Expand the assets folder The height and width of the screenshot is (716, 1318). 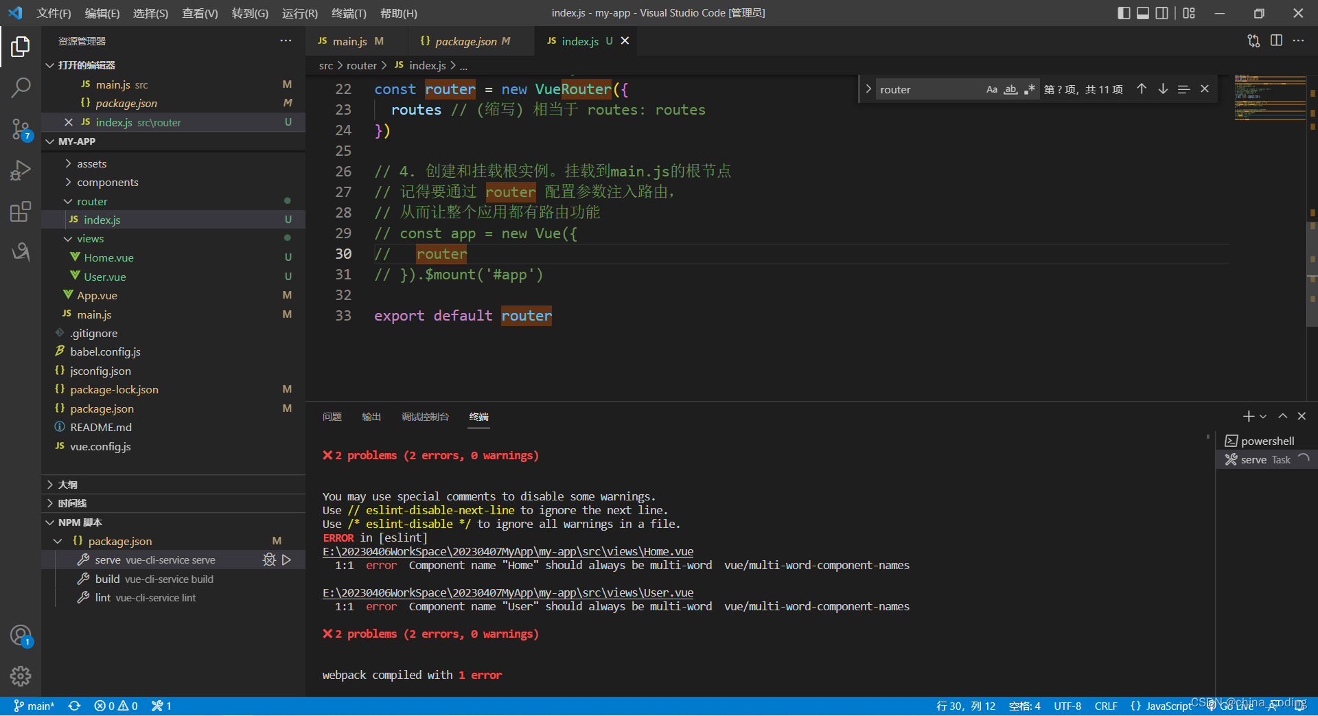pyautogui.click(x=92, y=164)
